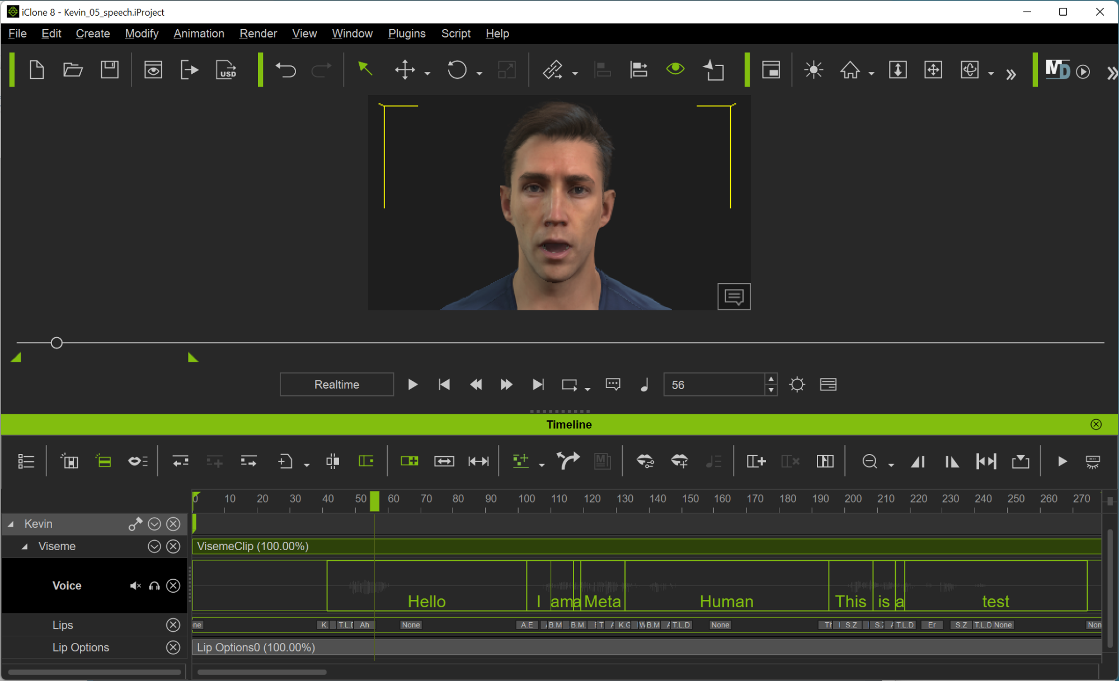
Task: Select the Hello word segment in Voice track
Action: pos(427,585)
